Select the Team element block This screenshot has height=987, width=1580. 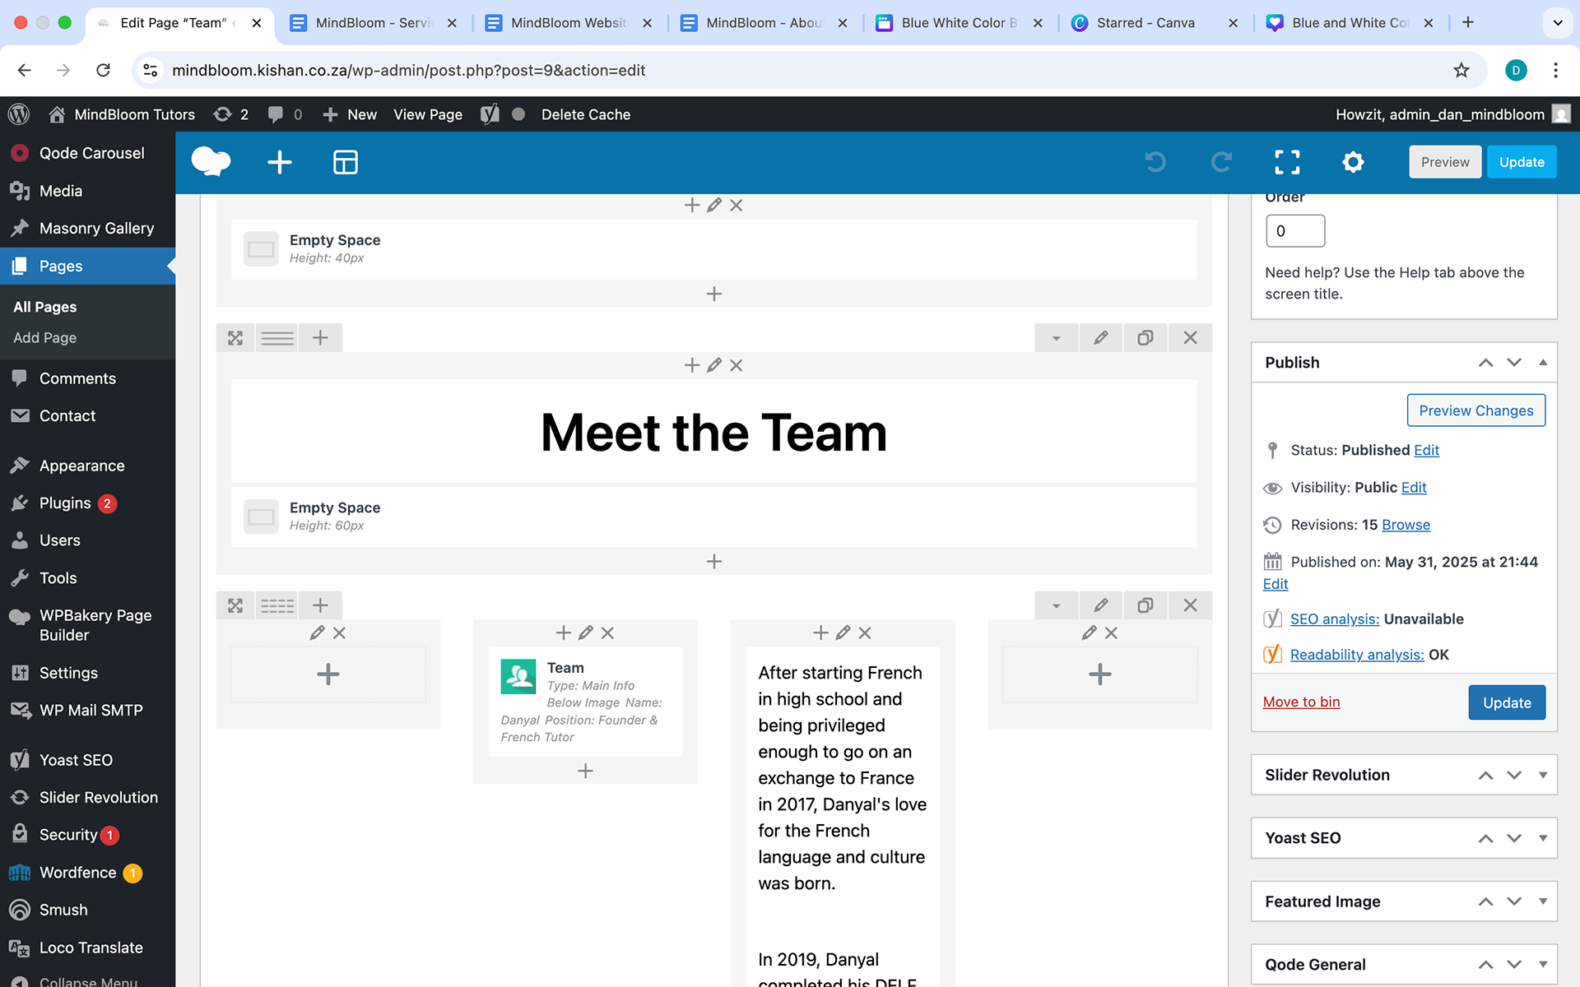tap(585, 702)
